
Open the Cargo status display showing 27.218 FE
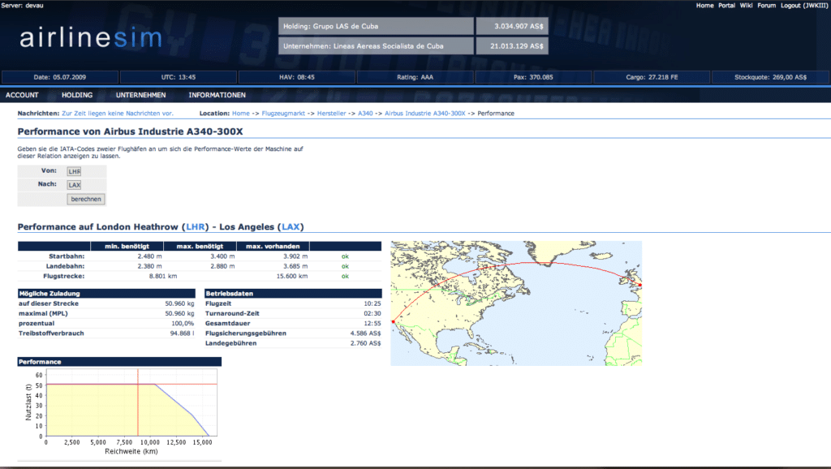pyautogui.click(x=652, y=76)
